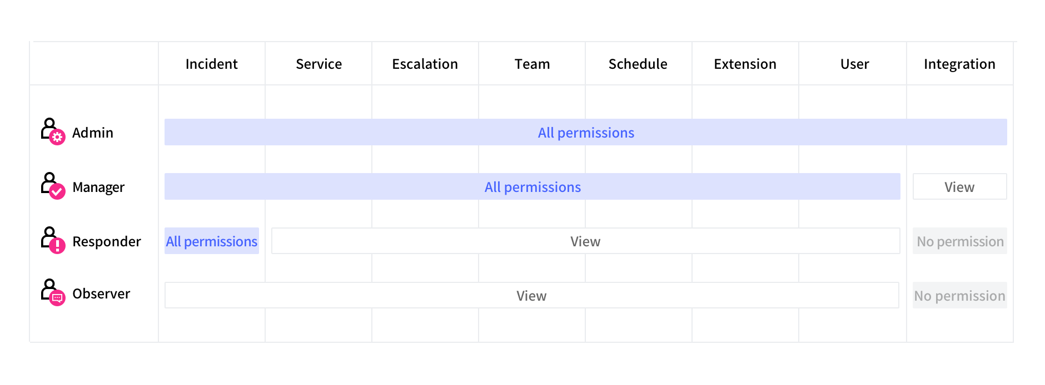The height and width of the screenshot is (385, 1045).
Task: Click the Extension column header
Action: [745, 64]
